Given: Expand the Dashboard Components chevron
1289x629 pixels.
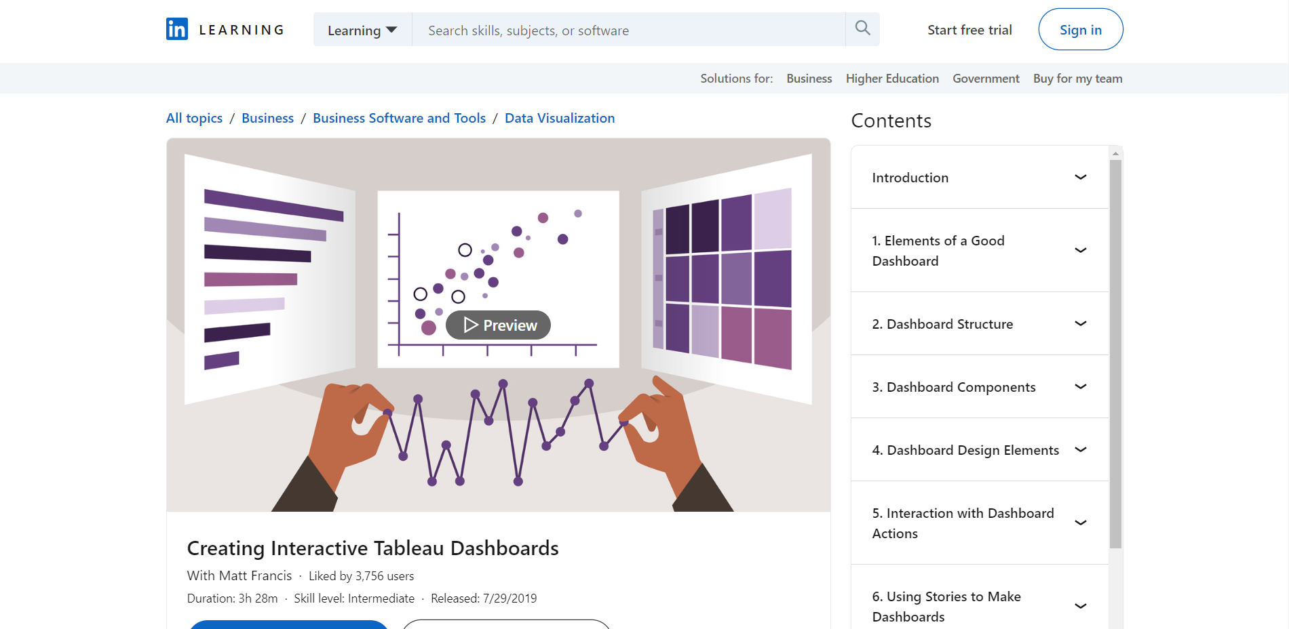Looking at the screenshot, I should click(x=1081, y=387).
